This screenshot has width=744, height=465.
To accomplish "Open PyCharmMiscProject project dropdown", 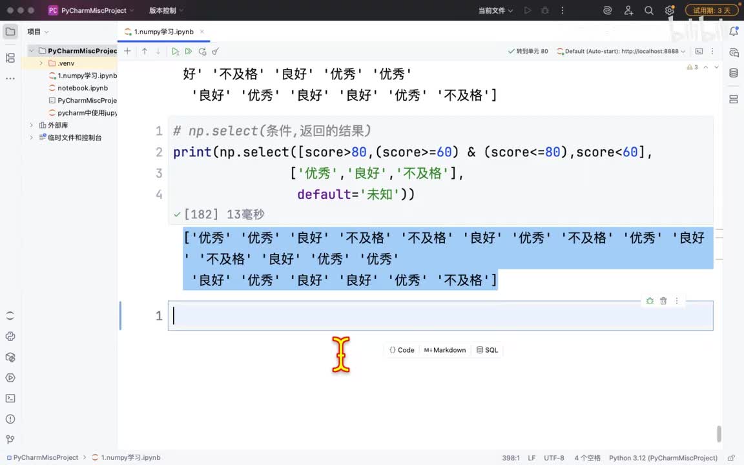I will tap(91, 10).
